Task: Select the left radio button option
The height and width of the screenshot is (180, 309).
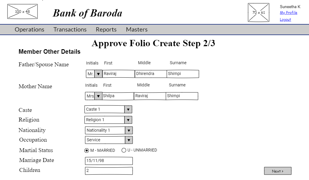Action: (x=87, y=150)
